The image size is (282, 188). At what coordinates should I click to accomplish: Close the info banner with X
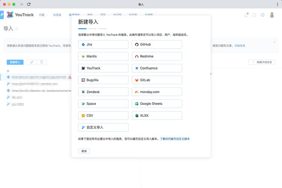(274, 42)
